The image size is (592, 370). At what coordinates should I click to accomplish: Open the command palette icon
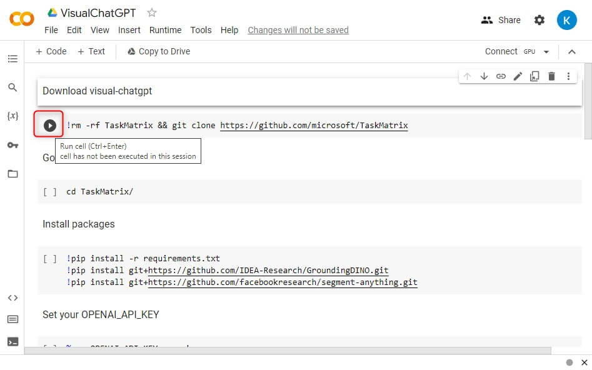13,319
